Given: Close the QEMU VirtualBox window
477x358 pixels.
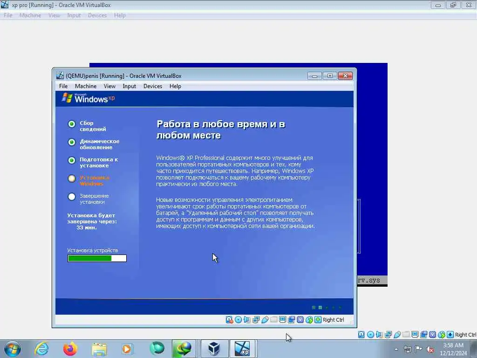Looking at the screenshot, I should 345,76.
